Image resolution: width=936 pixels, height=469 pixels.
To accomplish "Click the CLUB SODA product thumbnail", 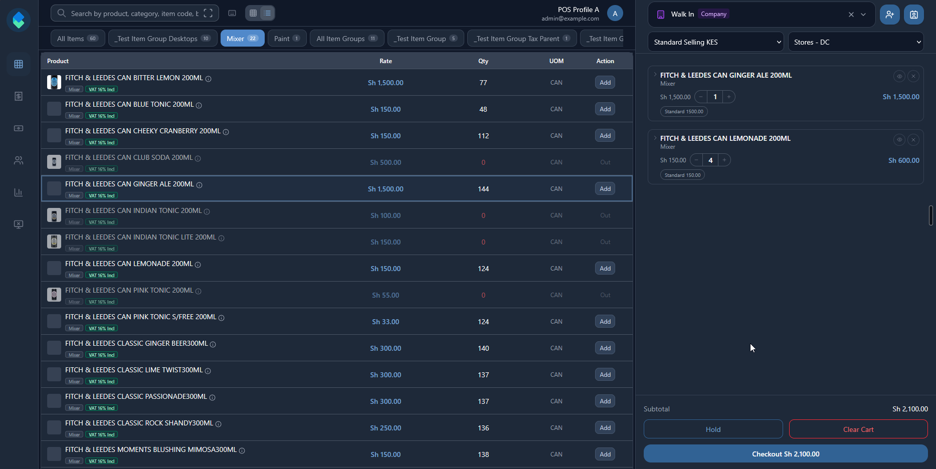I will [x=54, y=162].
